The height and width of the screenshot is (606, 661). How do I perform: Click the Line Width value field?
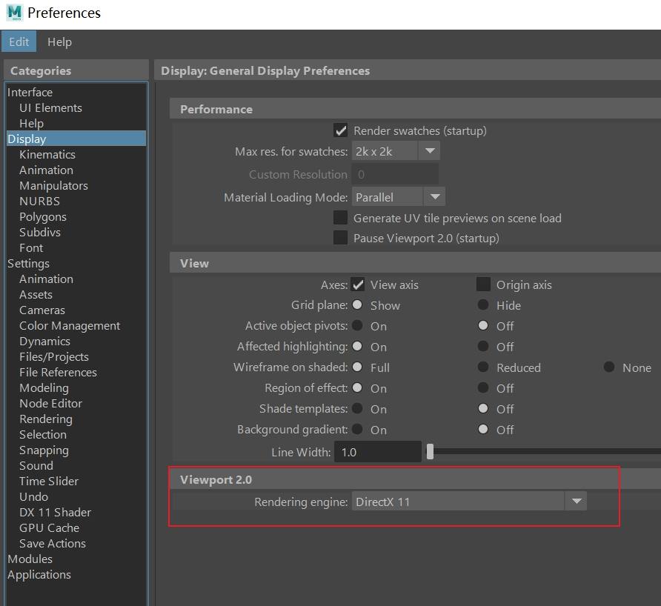click(x=378, y=452)
